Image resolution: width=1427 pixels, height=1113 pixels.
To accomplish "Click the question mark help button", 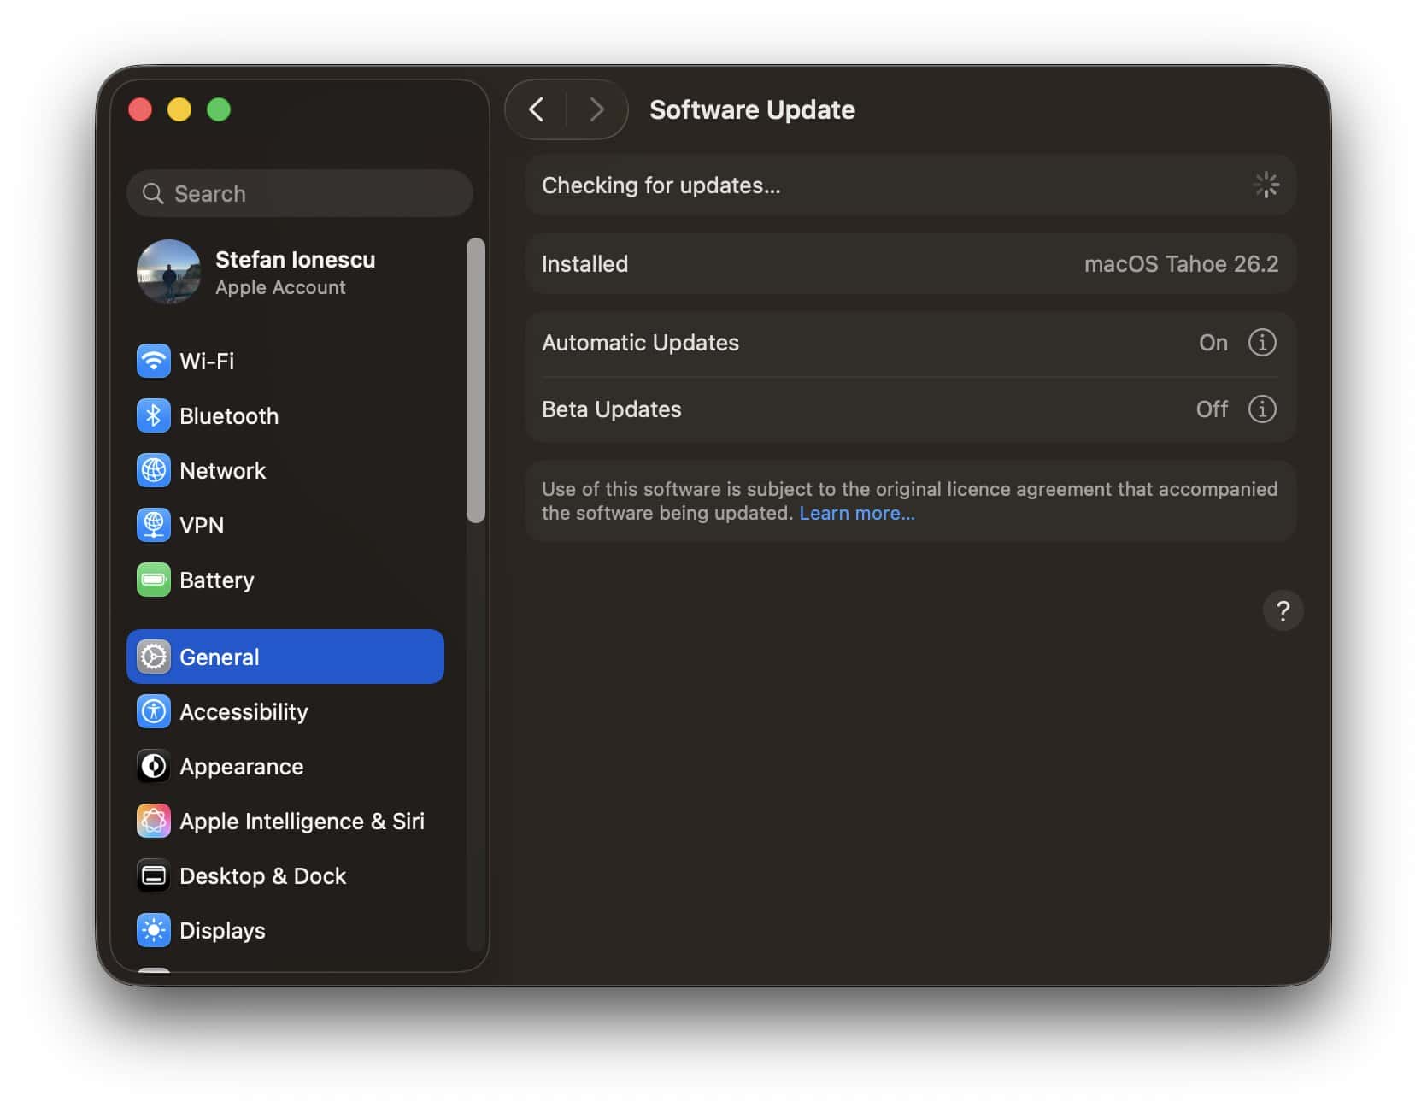I will [x=1283, y=610].
